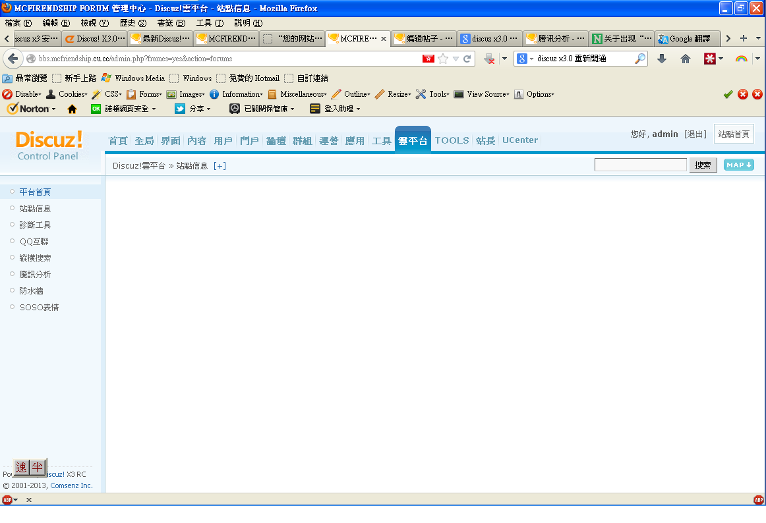
Task: Click the Hong Kong flag icon in address bar
Action: pos(428,59)
